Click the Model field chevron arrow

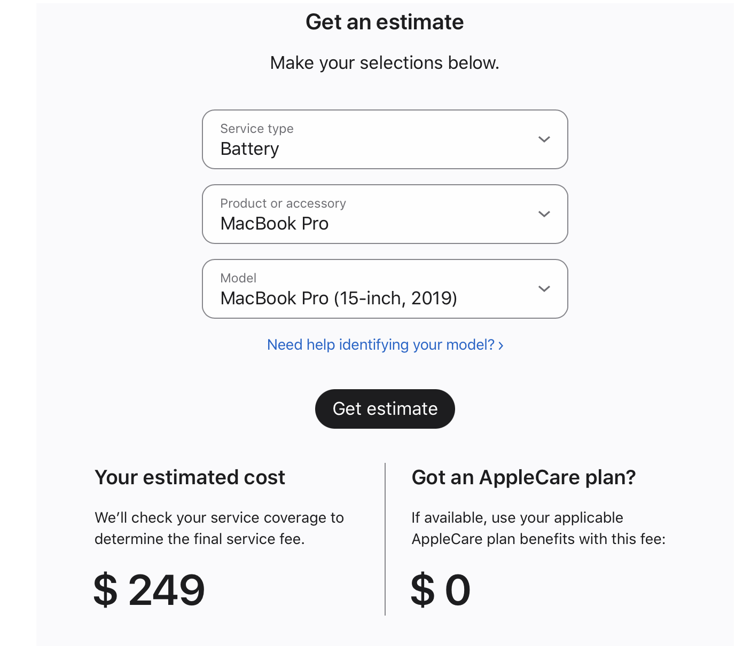(x=544, y=289)
